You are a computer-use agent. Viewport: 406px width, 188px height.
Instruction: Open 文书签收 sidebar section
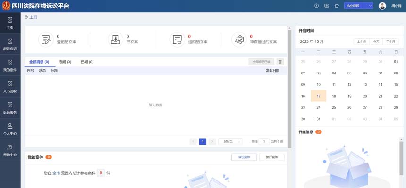pyautogui.click(x=10, y=86)
